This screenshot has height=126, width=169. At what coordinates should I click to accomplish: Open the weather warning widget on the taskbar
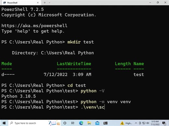(126, 123)
